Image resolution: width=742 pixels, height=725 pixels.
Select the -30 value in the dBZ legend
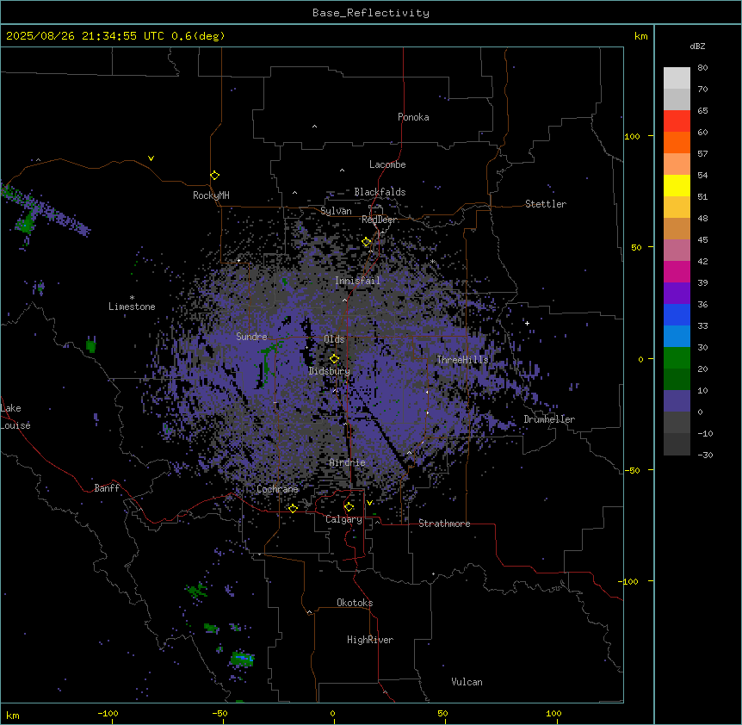[x=705, y=455]
